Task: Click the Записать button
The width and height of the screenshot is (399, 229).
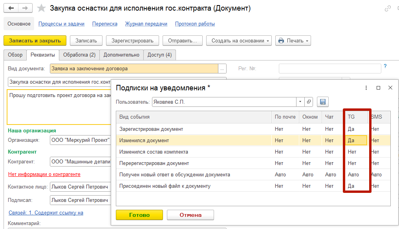Action: [x=86, y=41]
